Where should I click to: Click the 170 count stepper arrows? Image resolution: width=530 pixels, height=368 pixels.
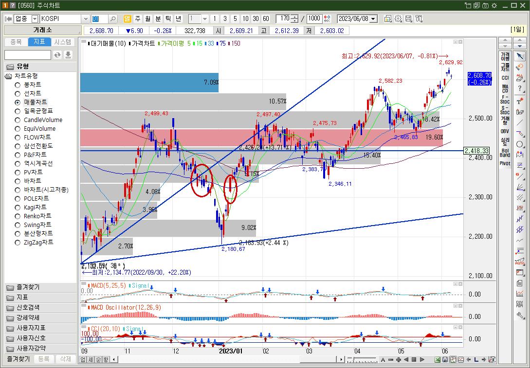click(x=295, y=18)
